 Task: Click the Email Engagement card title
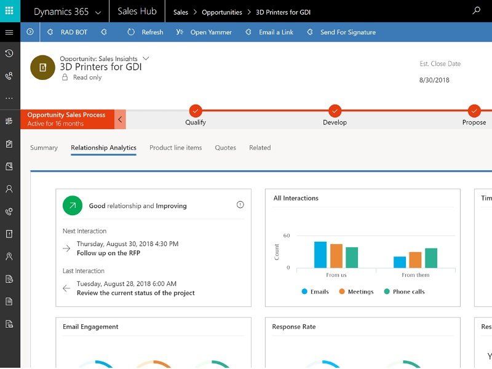pos(90,327)
